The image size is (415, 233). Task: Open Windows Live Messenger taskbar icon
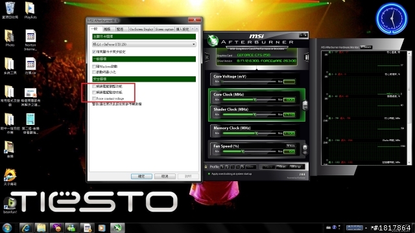pyautogui.click(x=71, y=228)
